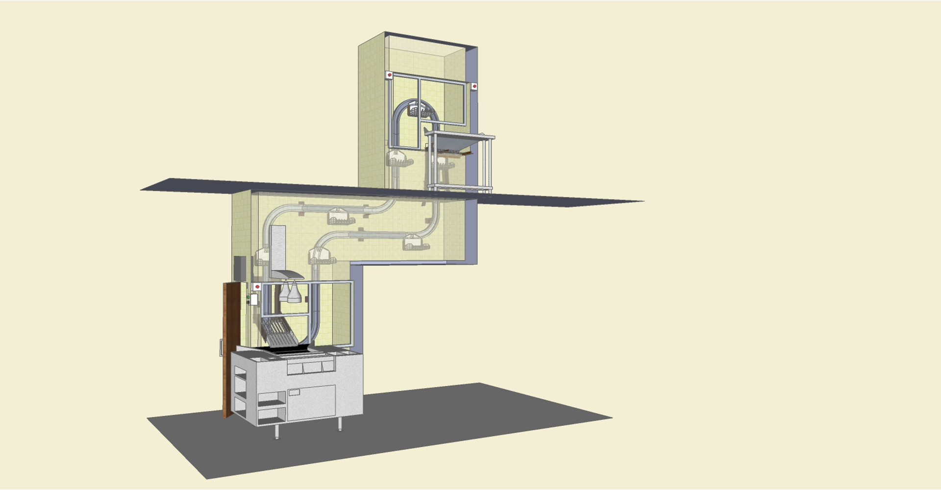941x490 pixels.
Task: Click the red button at the upper-left frame corner
Action: coord(389,75)
